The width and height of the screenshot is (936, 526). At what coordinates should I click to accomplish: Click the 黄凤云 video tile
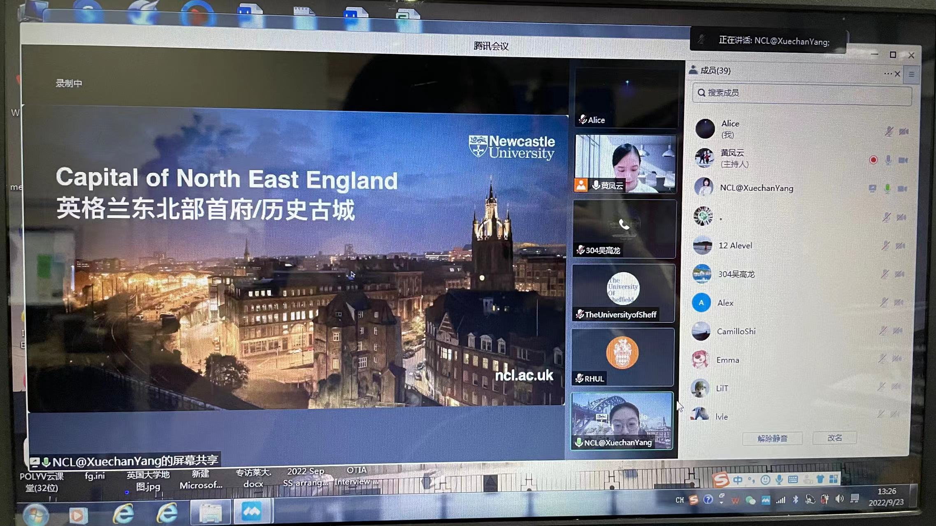click(x=625, y=164)
